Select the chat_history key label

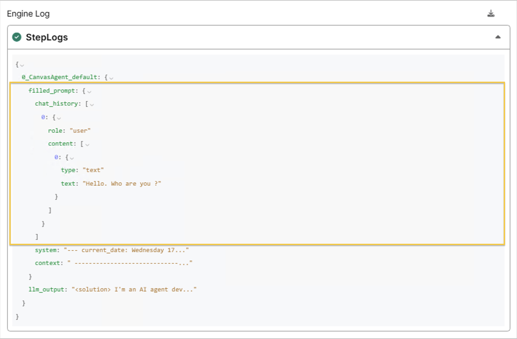[57, 104]
